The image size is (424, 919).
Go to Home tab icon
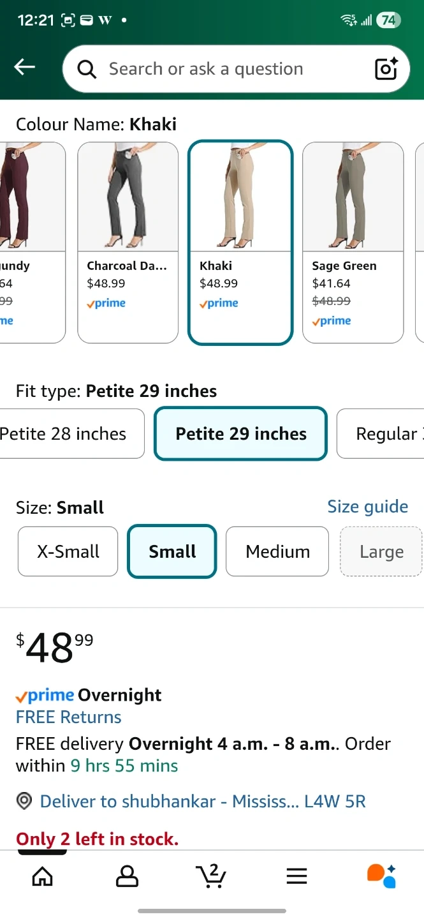[x=42, y=876]
